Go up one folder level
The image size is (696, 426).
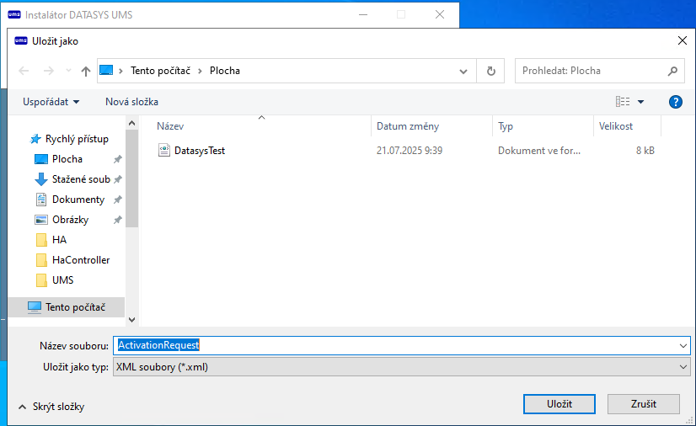[86, 71]
